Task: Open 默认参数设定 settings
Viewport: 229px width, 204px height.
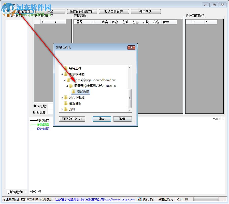Action: pyautogui.click(x=114, y=11)
